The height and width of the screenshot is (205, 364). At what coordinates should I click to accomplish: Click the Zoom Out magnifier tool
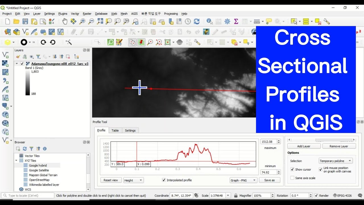click(x=91, y=21)
